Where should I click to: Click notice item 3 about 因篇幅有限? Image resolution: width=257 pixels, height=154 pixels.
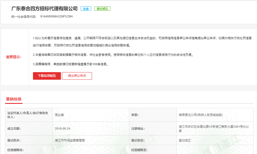pyautogui.click(x=71, y=64)
